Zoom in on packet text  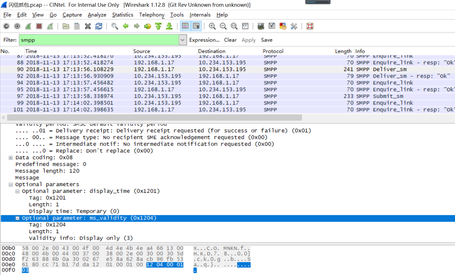212,26
